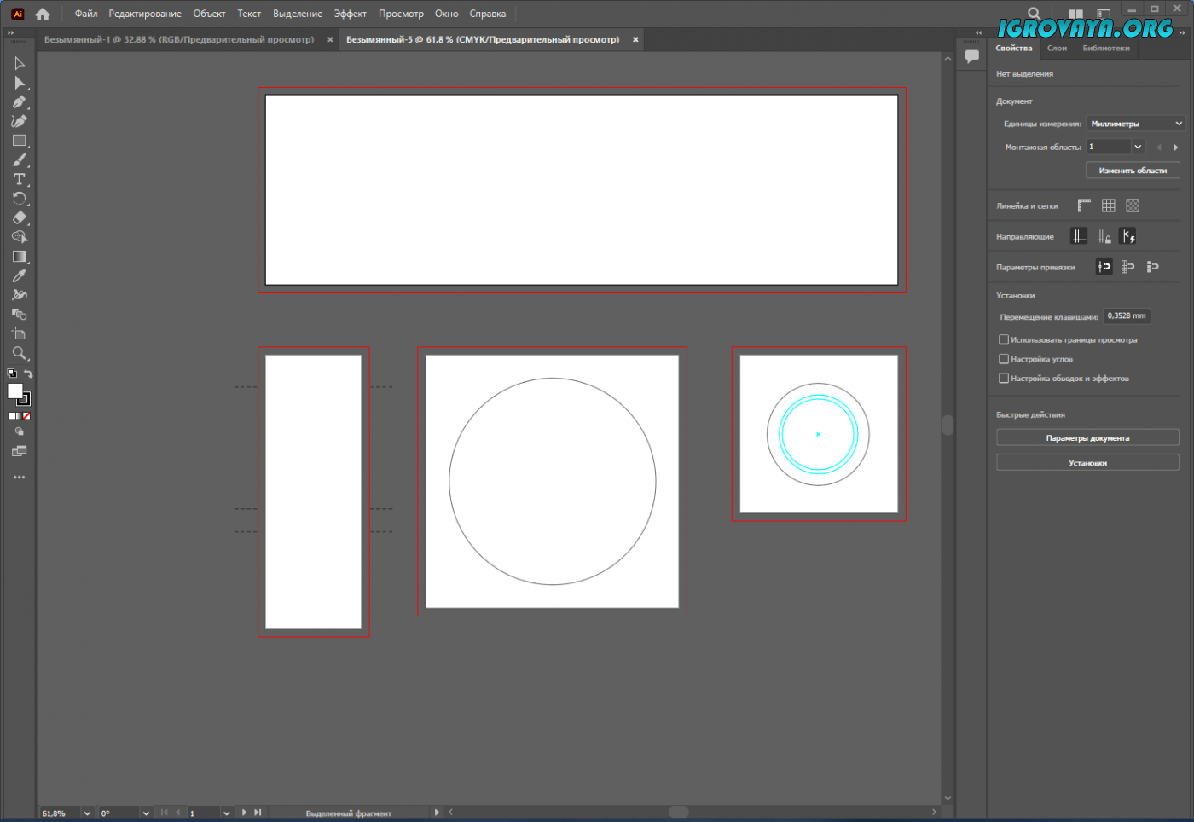The image size is (1194, 822).
Task: Click the white fill color swatch
Action: click(14, 391)
